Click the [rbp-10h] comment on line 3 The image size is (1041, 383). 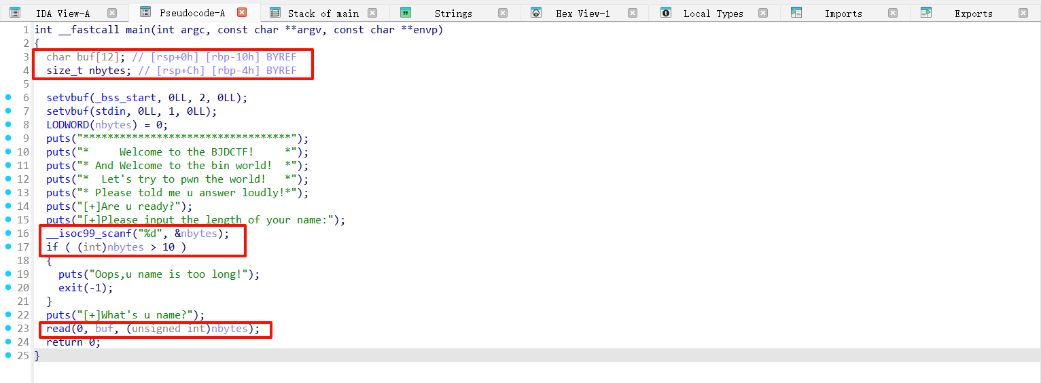[x=232, y=57]
